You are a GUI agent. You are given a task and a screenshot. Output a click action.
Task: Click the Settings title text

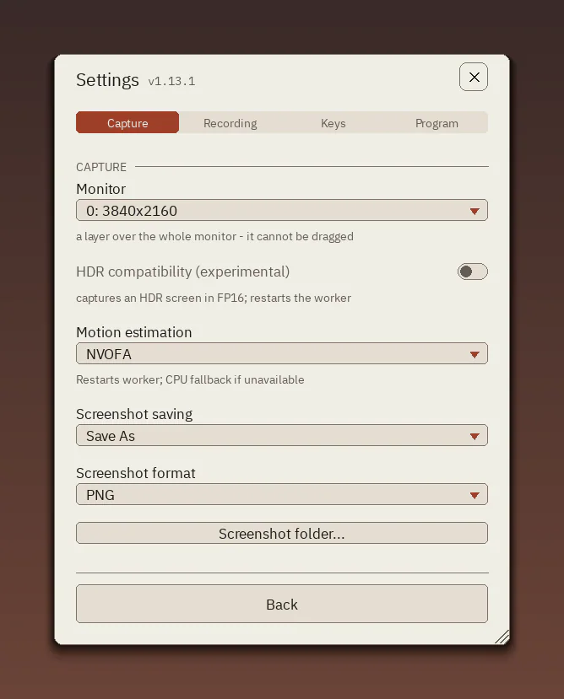point(107,80)
